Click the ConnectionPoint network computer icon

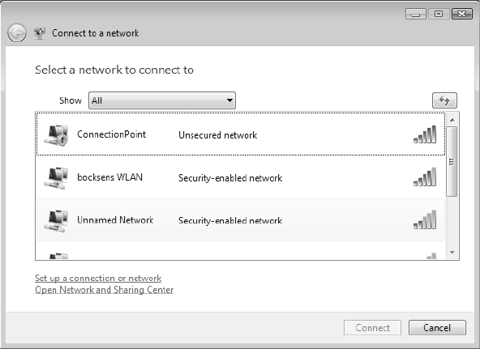pyautogui.click(x=56, y=134)
